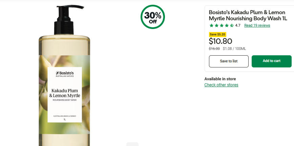
Task: Click the $10.80 sale price
Action: tap(220, 41)
